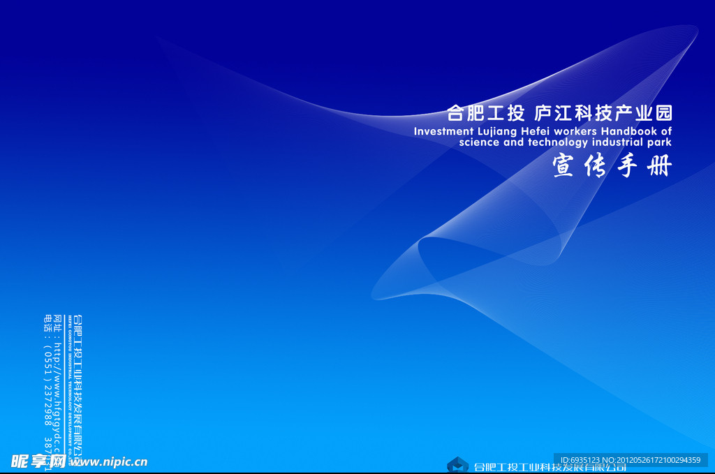Viewport: 715px width, 474px height.
Task: Click the company logo beside the horizontal 合肥工投工业科技发展有限公司
Action: point(457,464)
